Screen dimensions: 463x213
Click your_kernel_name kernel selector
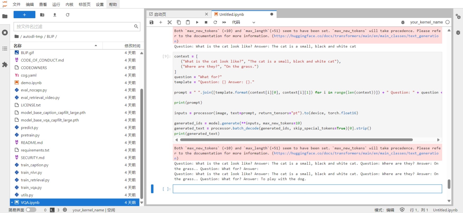click(x=426, y=22)
